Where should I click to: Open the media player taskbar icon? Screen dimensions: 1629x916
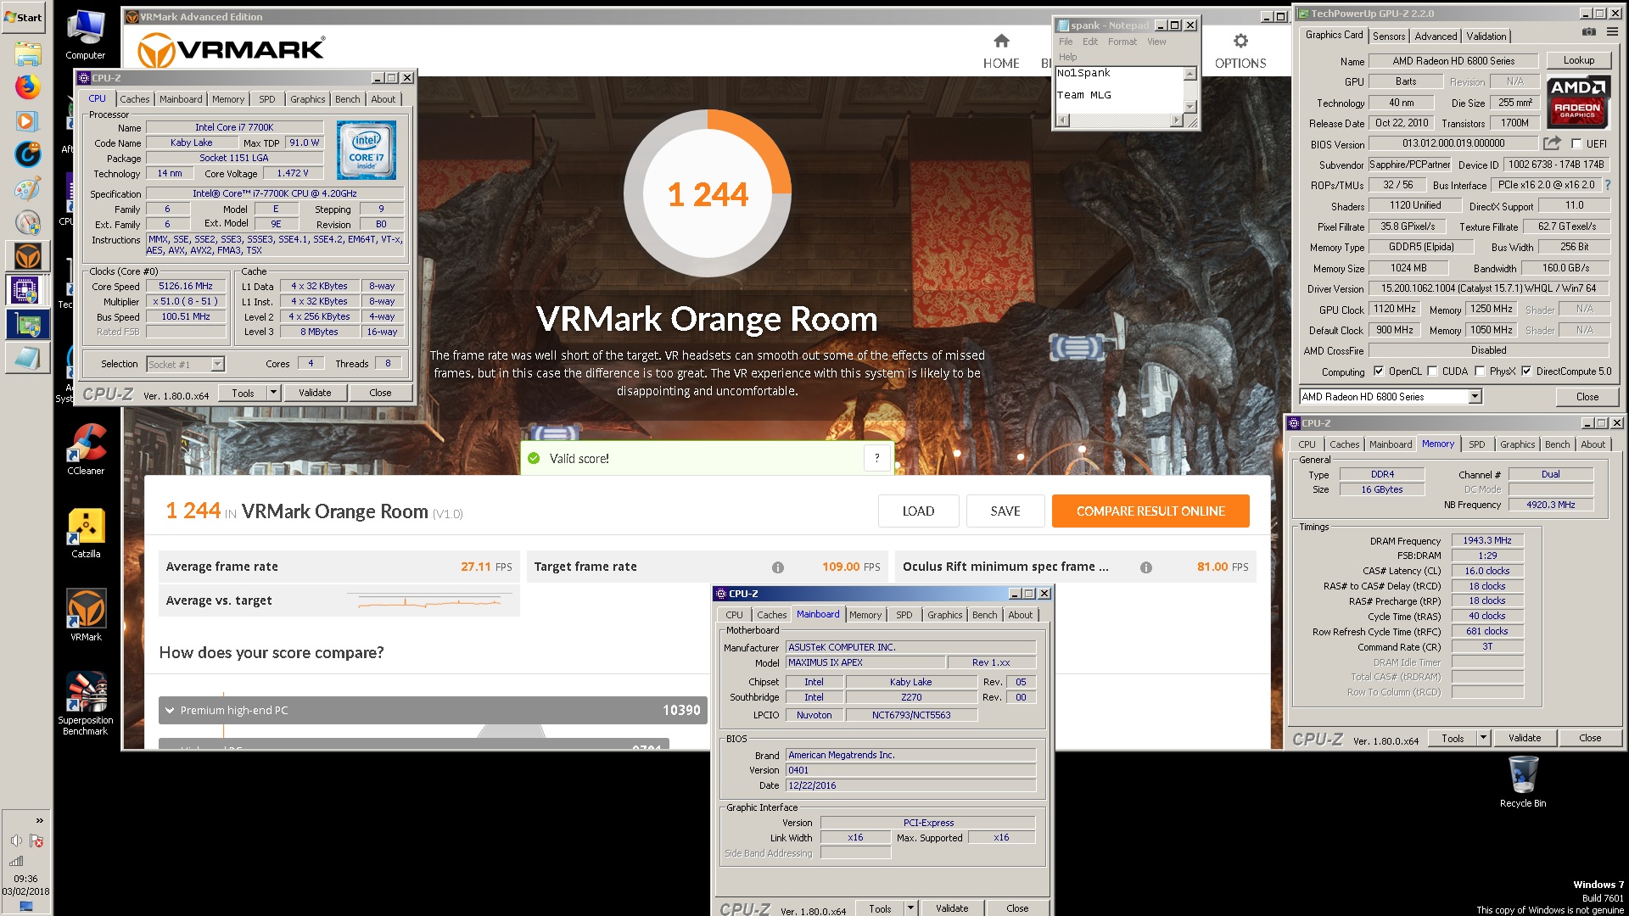27,121
